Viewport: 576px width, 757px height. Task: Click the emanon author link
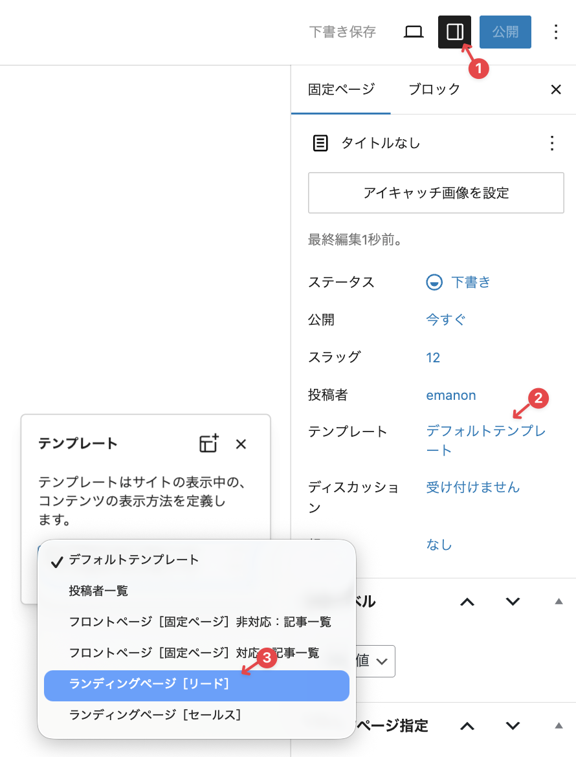(x=450, y=395)
